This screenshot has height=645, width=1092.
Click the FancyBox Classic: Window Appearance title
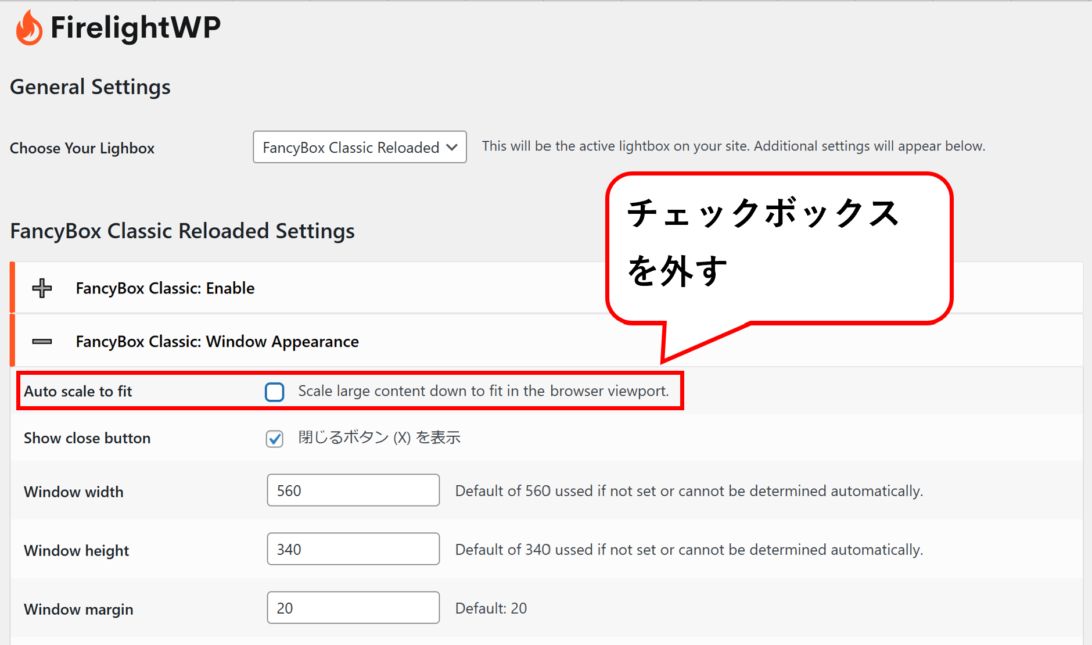217,342
